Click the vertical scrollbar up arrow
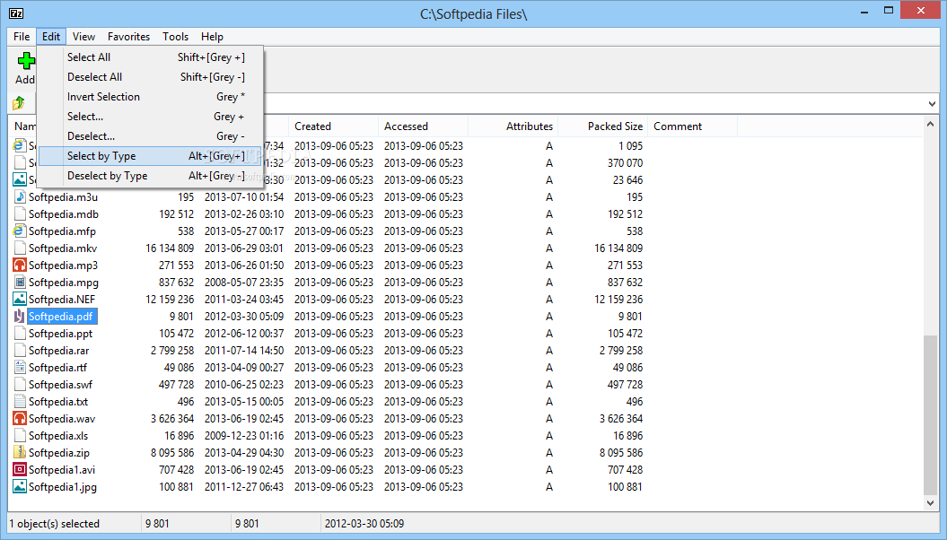The width and height of the screenshot is (947, 540). (930, 124)
